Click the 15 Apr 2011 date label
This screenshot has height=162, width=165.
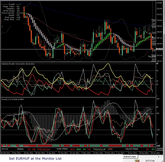click(x=63, y=153)
